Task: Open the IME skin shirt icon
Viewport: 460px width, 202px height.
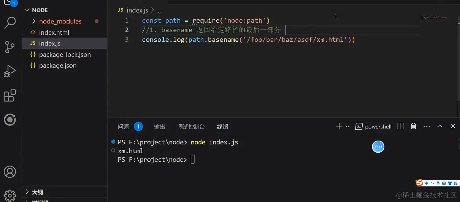Action: click(449, 183)
